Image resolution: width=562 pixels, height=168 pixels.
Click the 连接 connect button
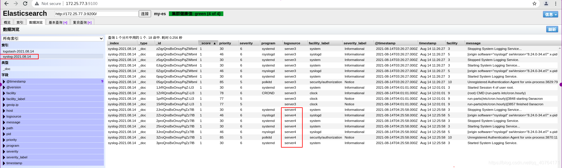coord(145,14)
